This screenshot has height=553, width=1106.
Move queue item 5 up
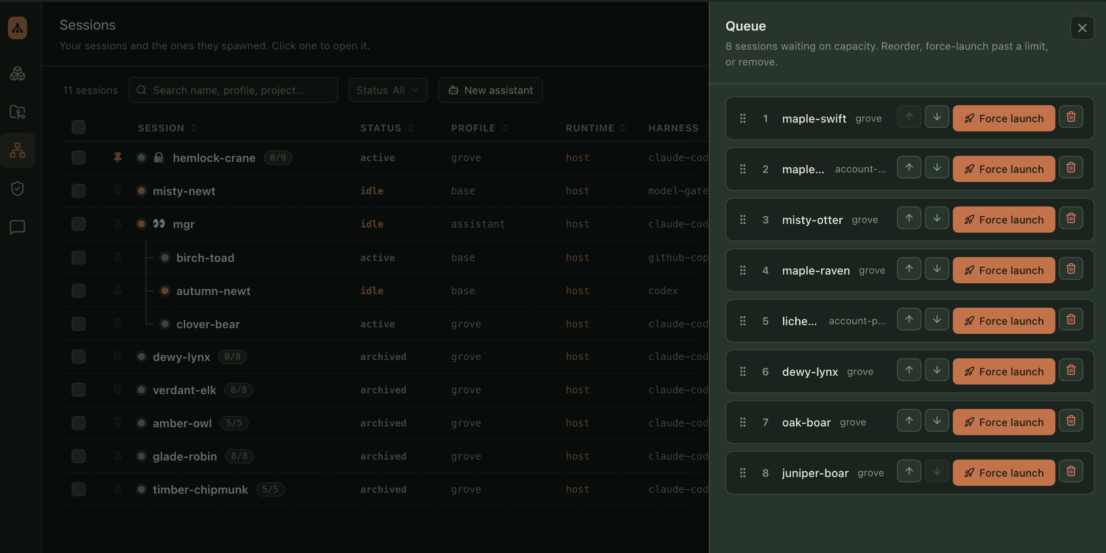point(909,319)
